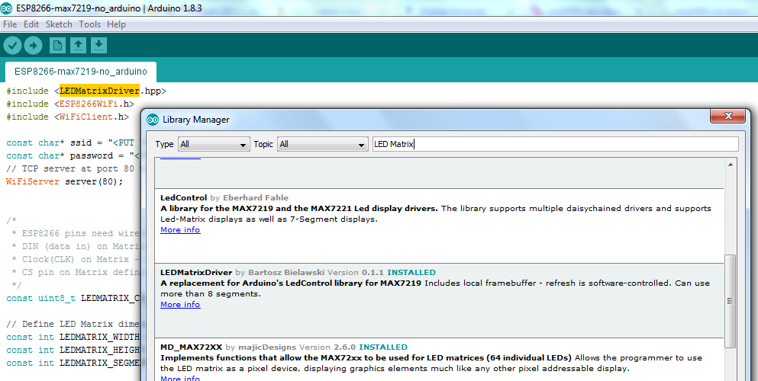The width and height of the screenshot is (758, 381).
Task: Open More info link under LEDMatrixDriver
Action: pos(180,304)
